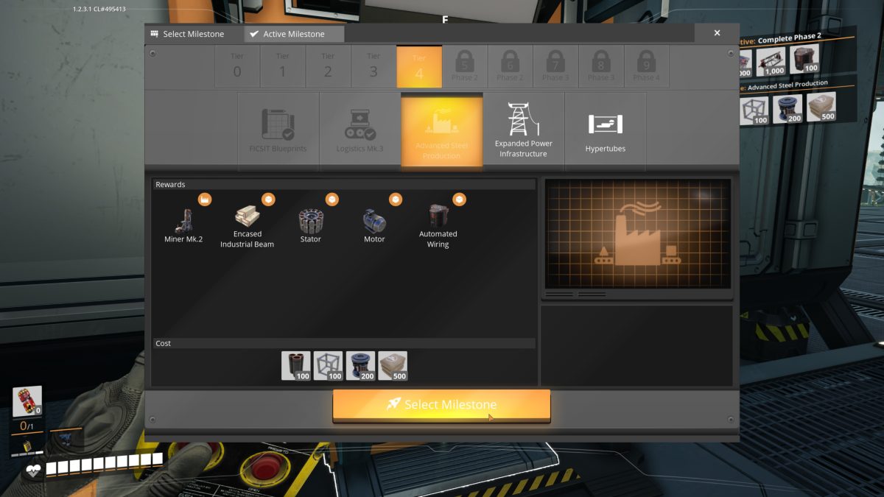Click the Modular Frame cost item (100)
This screenshot has width=884, height=497.
point(328,365)
